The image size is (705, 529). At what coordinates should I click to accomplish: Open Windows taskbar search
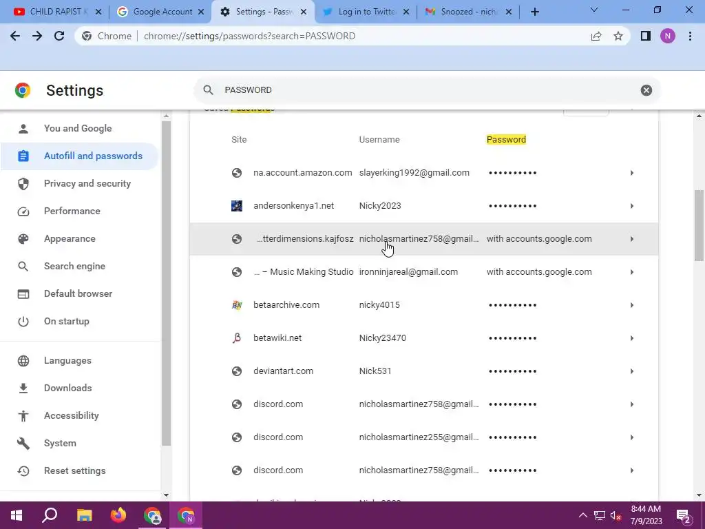tap(50, 515)
